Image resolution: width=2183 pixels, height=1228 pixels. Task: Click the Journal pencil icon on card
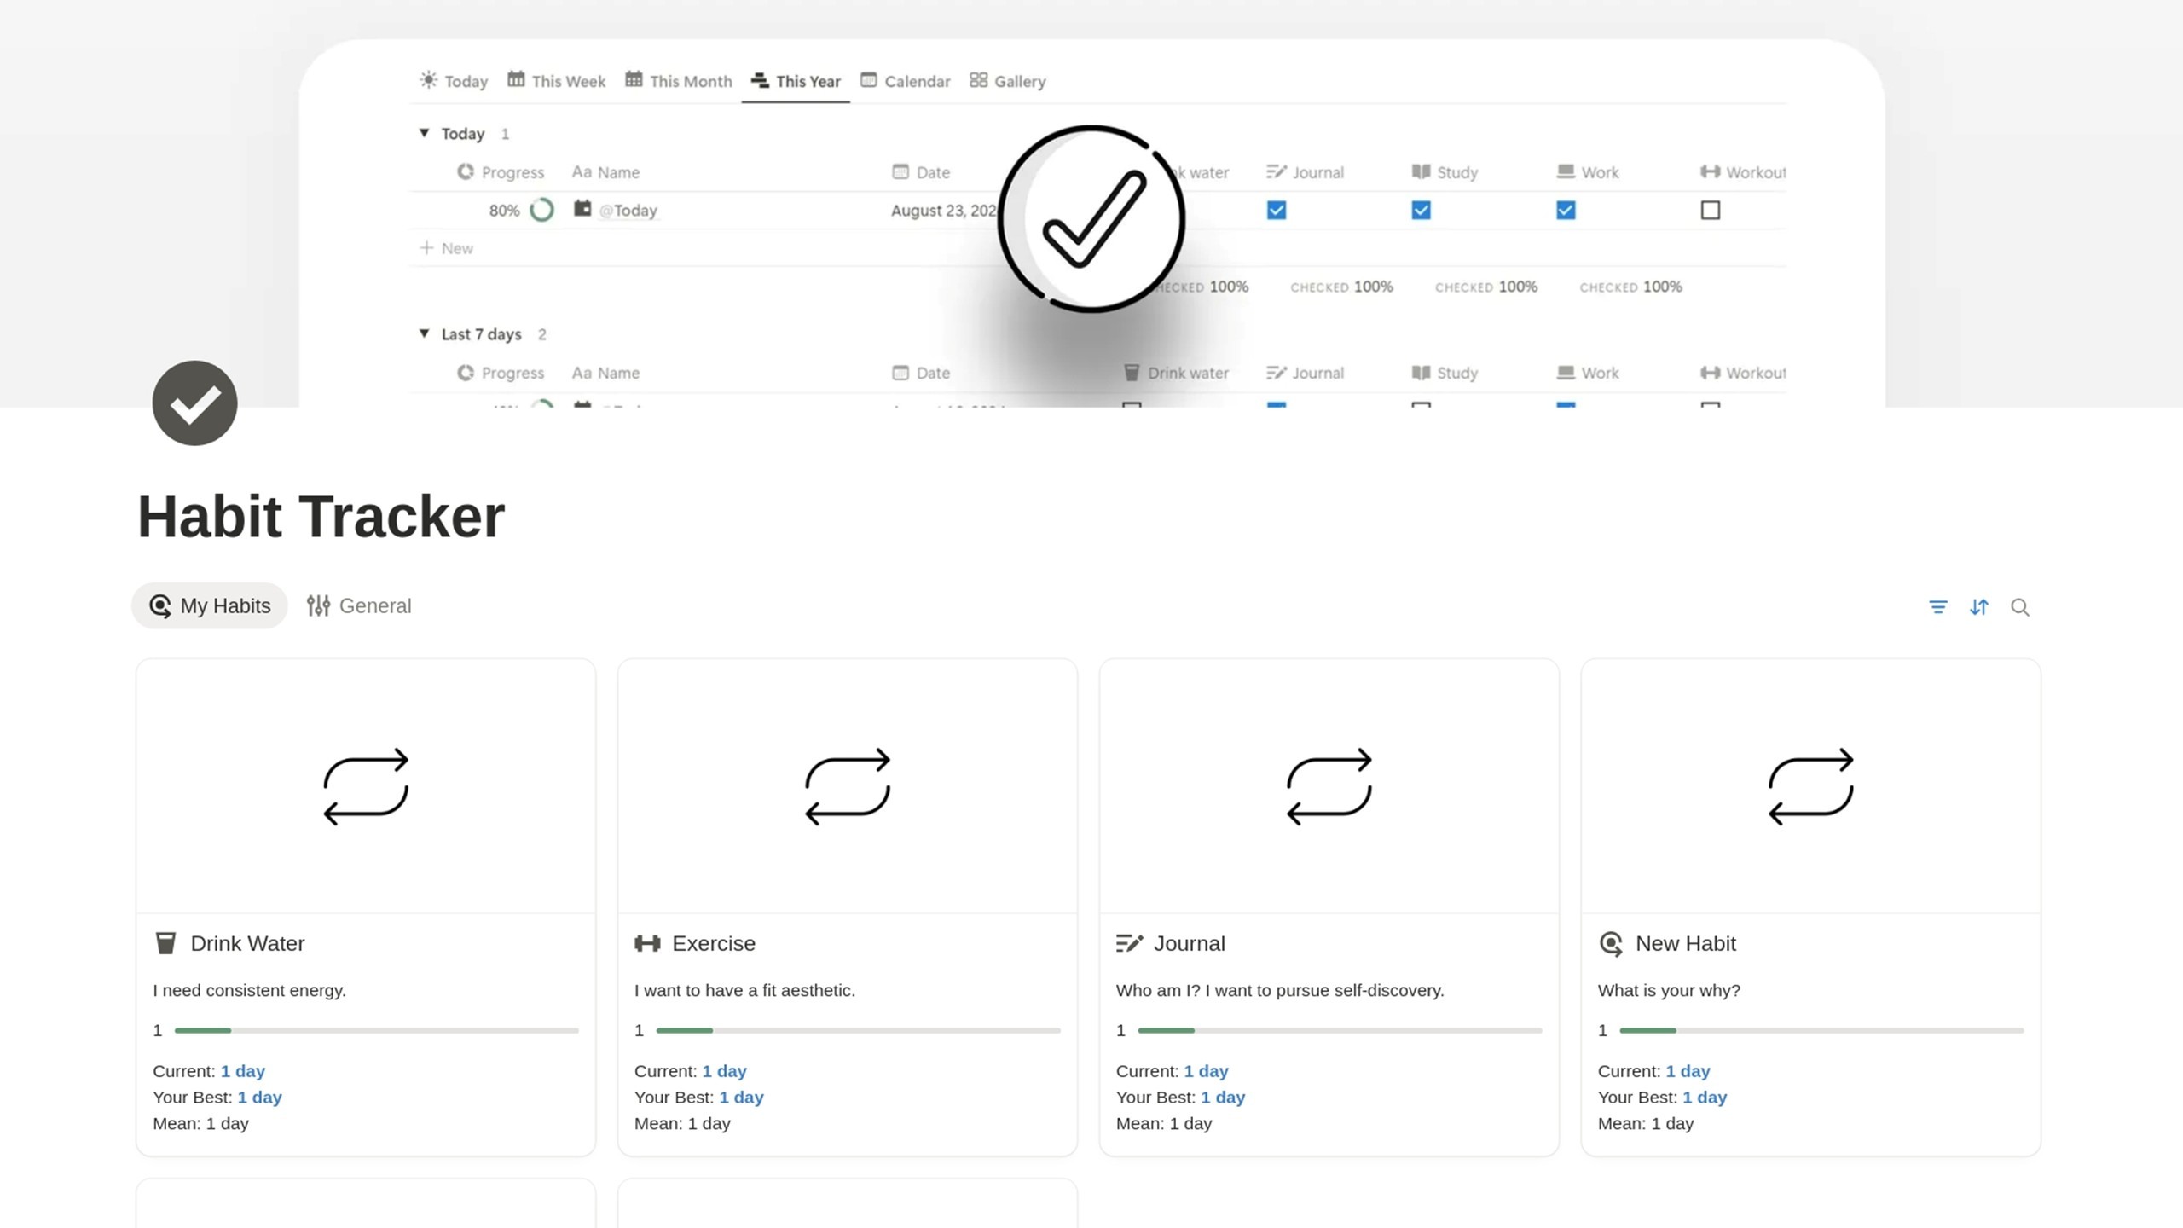(x=1129, y=943)
